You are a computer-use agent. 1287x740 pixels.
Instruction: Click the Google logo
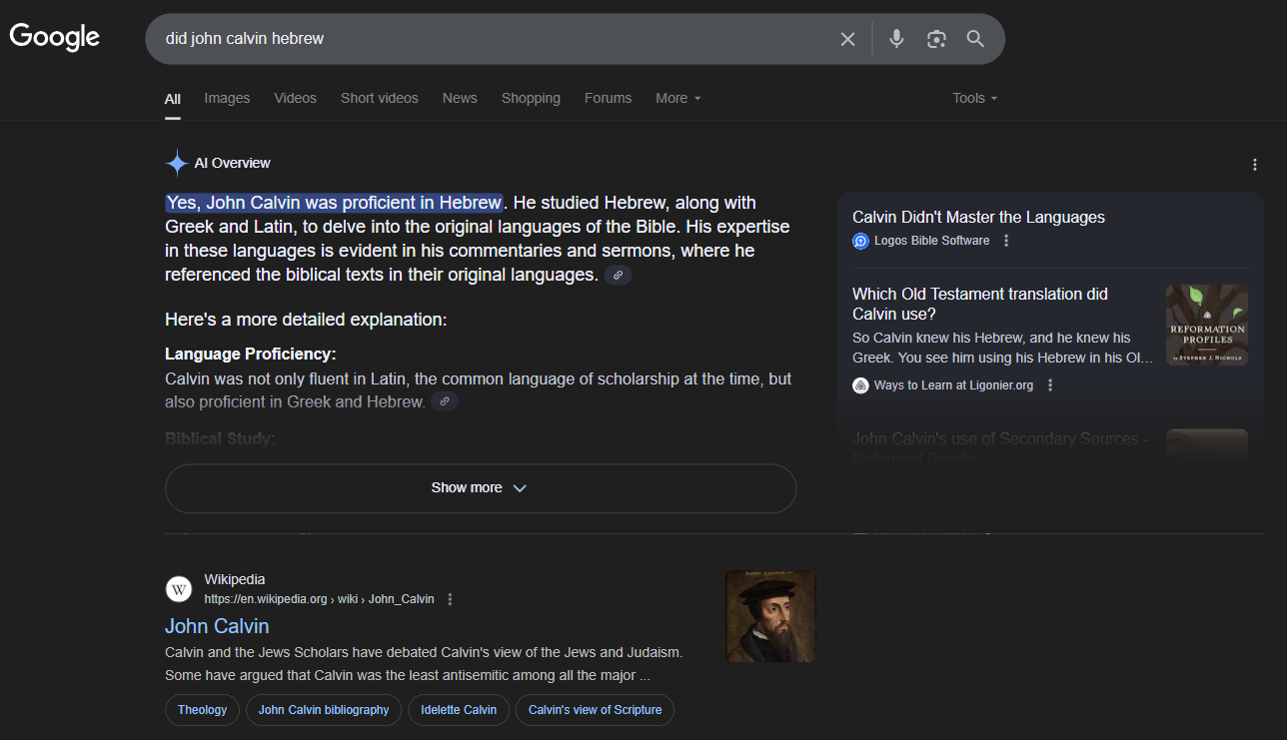click(55, 38)
